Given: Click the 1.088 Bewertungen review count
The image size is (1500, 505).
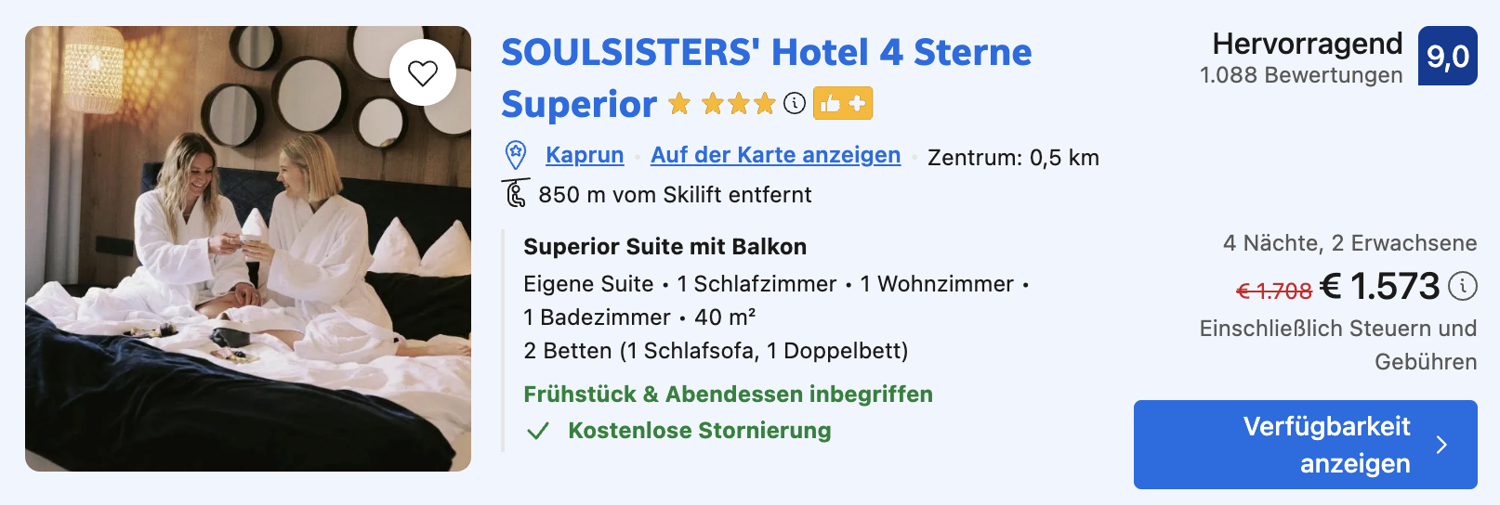Looking at the screenshot, I should [1301, 75].
